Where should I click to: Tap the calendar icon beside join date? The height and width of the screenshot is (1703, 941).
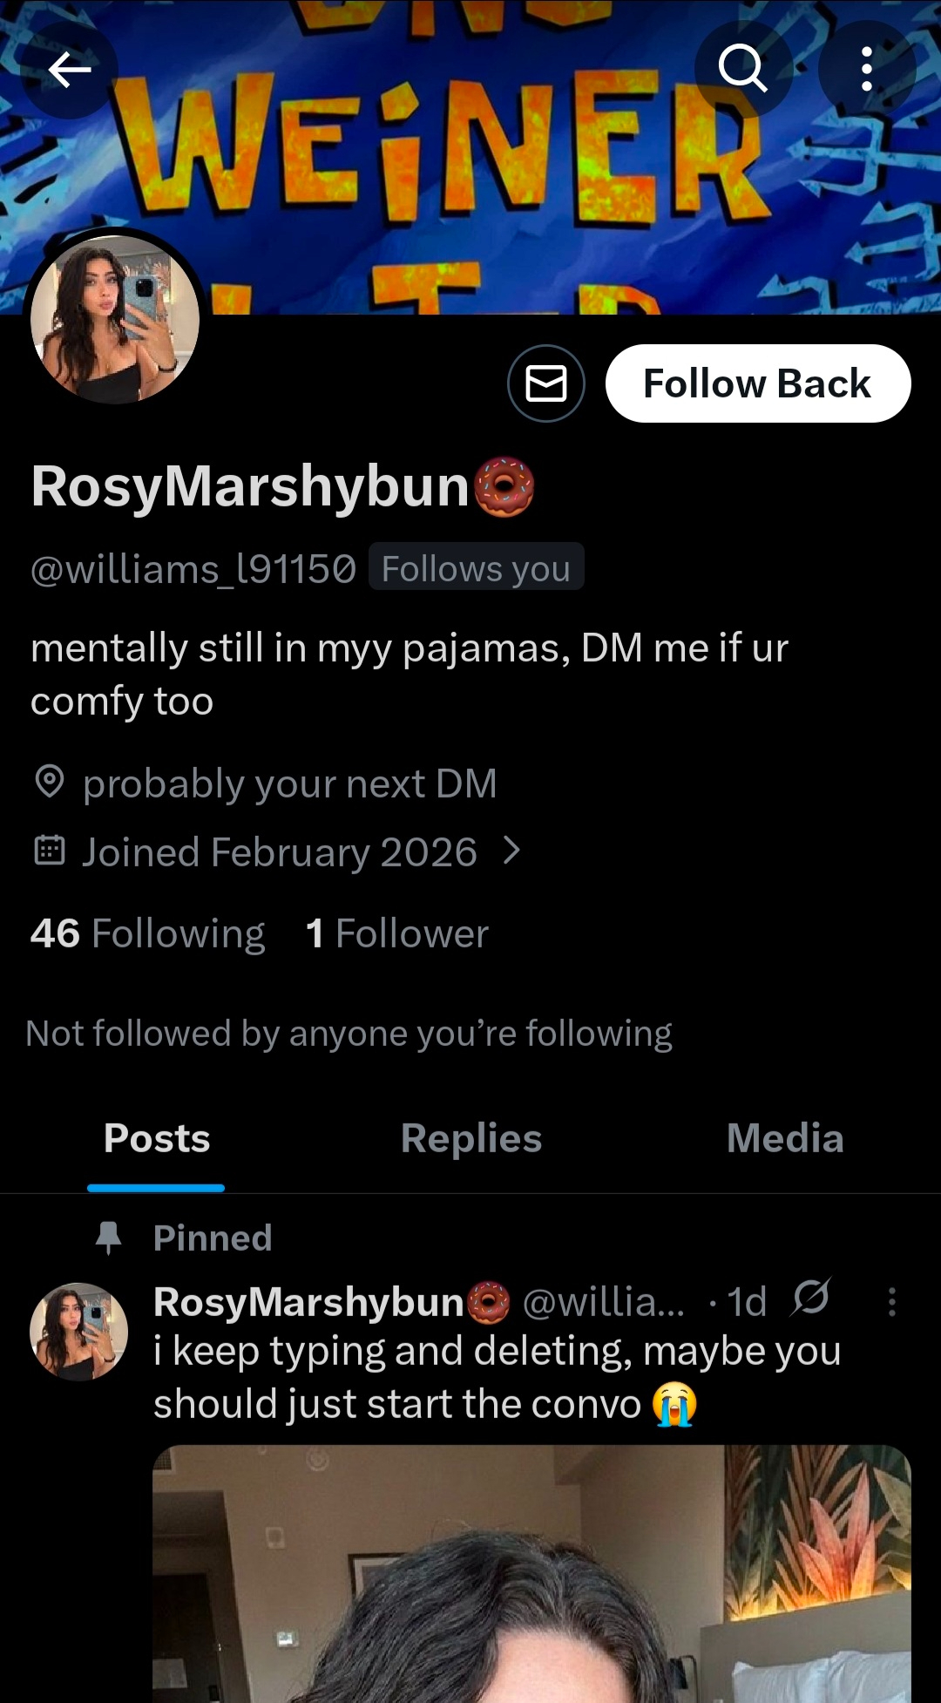(x=50, y=849)
